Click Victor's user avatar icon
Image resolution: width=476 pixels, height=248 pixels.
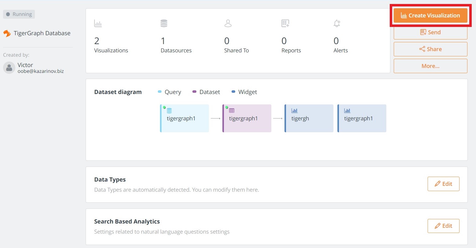[x=9, y=68]
